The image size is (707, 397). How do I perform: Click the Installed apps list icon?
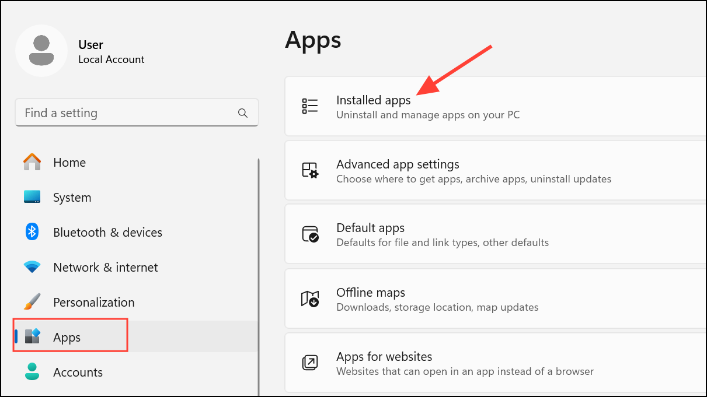pos(310,106)
